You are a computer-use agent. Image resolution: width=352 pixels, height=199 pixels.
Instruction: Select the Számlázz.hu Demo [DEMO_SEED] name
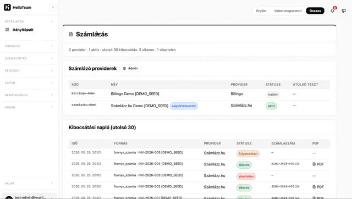point(139,106)
